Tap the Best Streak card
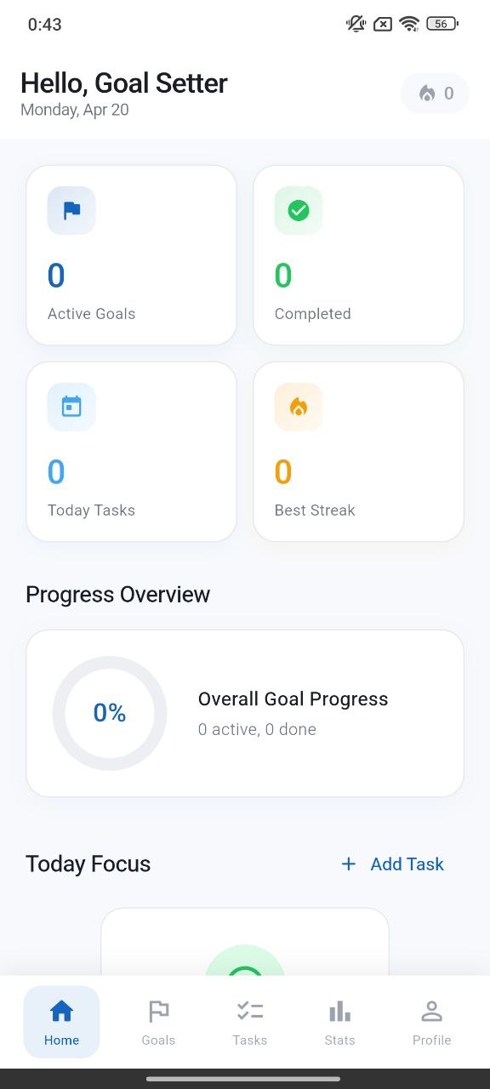Screen dimensions: 490x1089 tap(358, 452)
